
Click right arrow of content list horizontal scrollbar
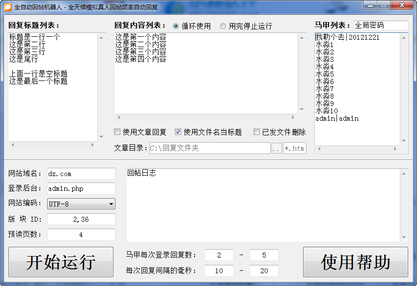[x=293, y=117]
